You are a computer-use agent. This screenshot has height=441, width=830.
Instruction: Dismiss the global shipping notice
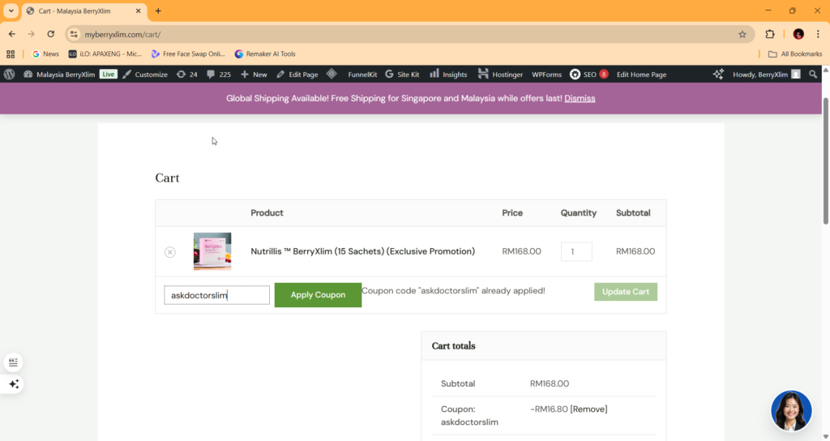(580, 98)
